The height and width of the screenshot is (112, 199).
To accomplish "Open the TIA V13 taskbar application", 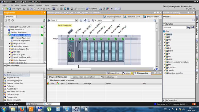I will (76, 109).
